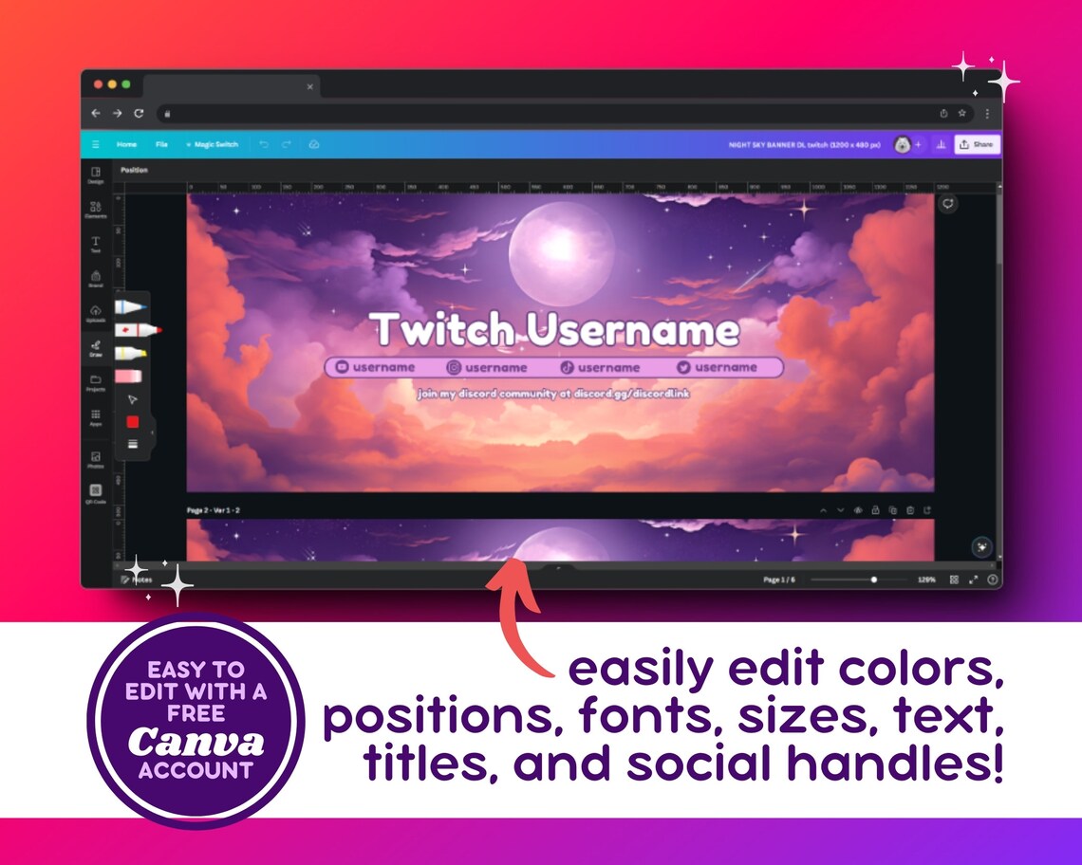Switch to the eraser tool
Image resolution: width=1082 pixels, height=865 pixels.
tap(129, 376)
